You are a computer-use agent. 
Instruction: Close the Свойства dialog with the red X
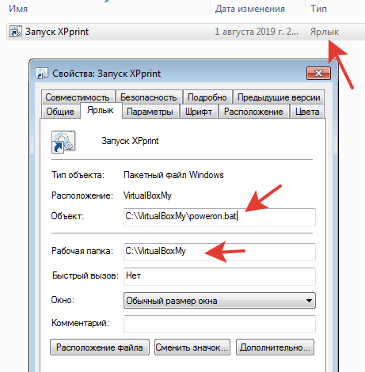pyautogui.click(x=318, y=73)
